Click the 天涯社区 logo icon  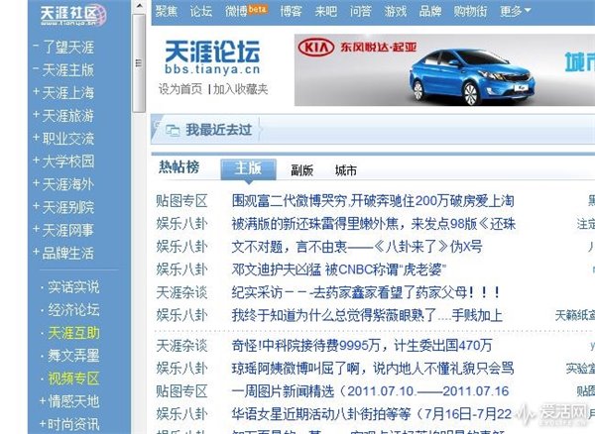[x=73, y=15]
